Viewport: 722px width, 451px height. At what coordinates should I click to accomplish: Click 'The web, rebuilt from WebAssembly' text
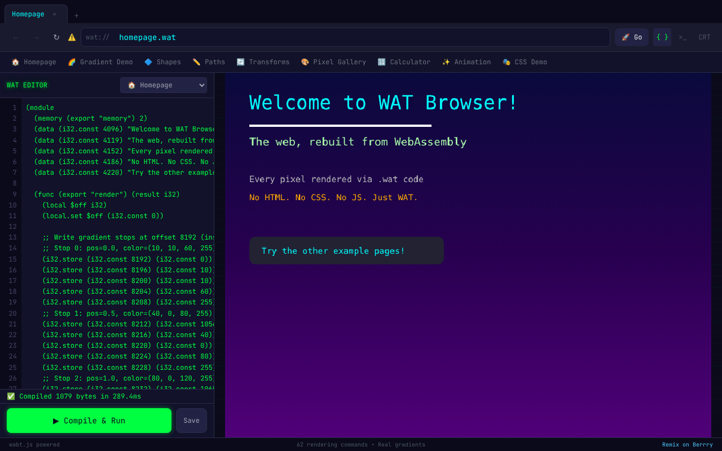pos(358,142)
